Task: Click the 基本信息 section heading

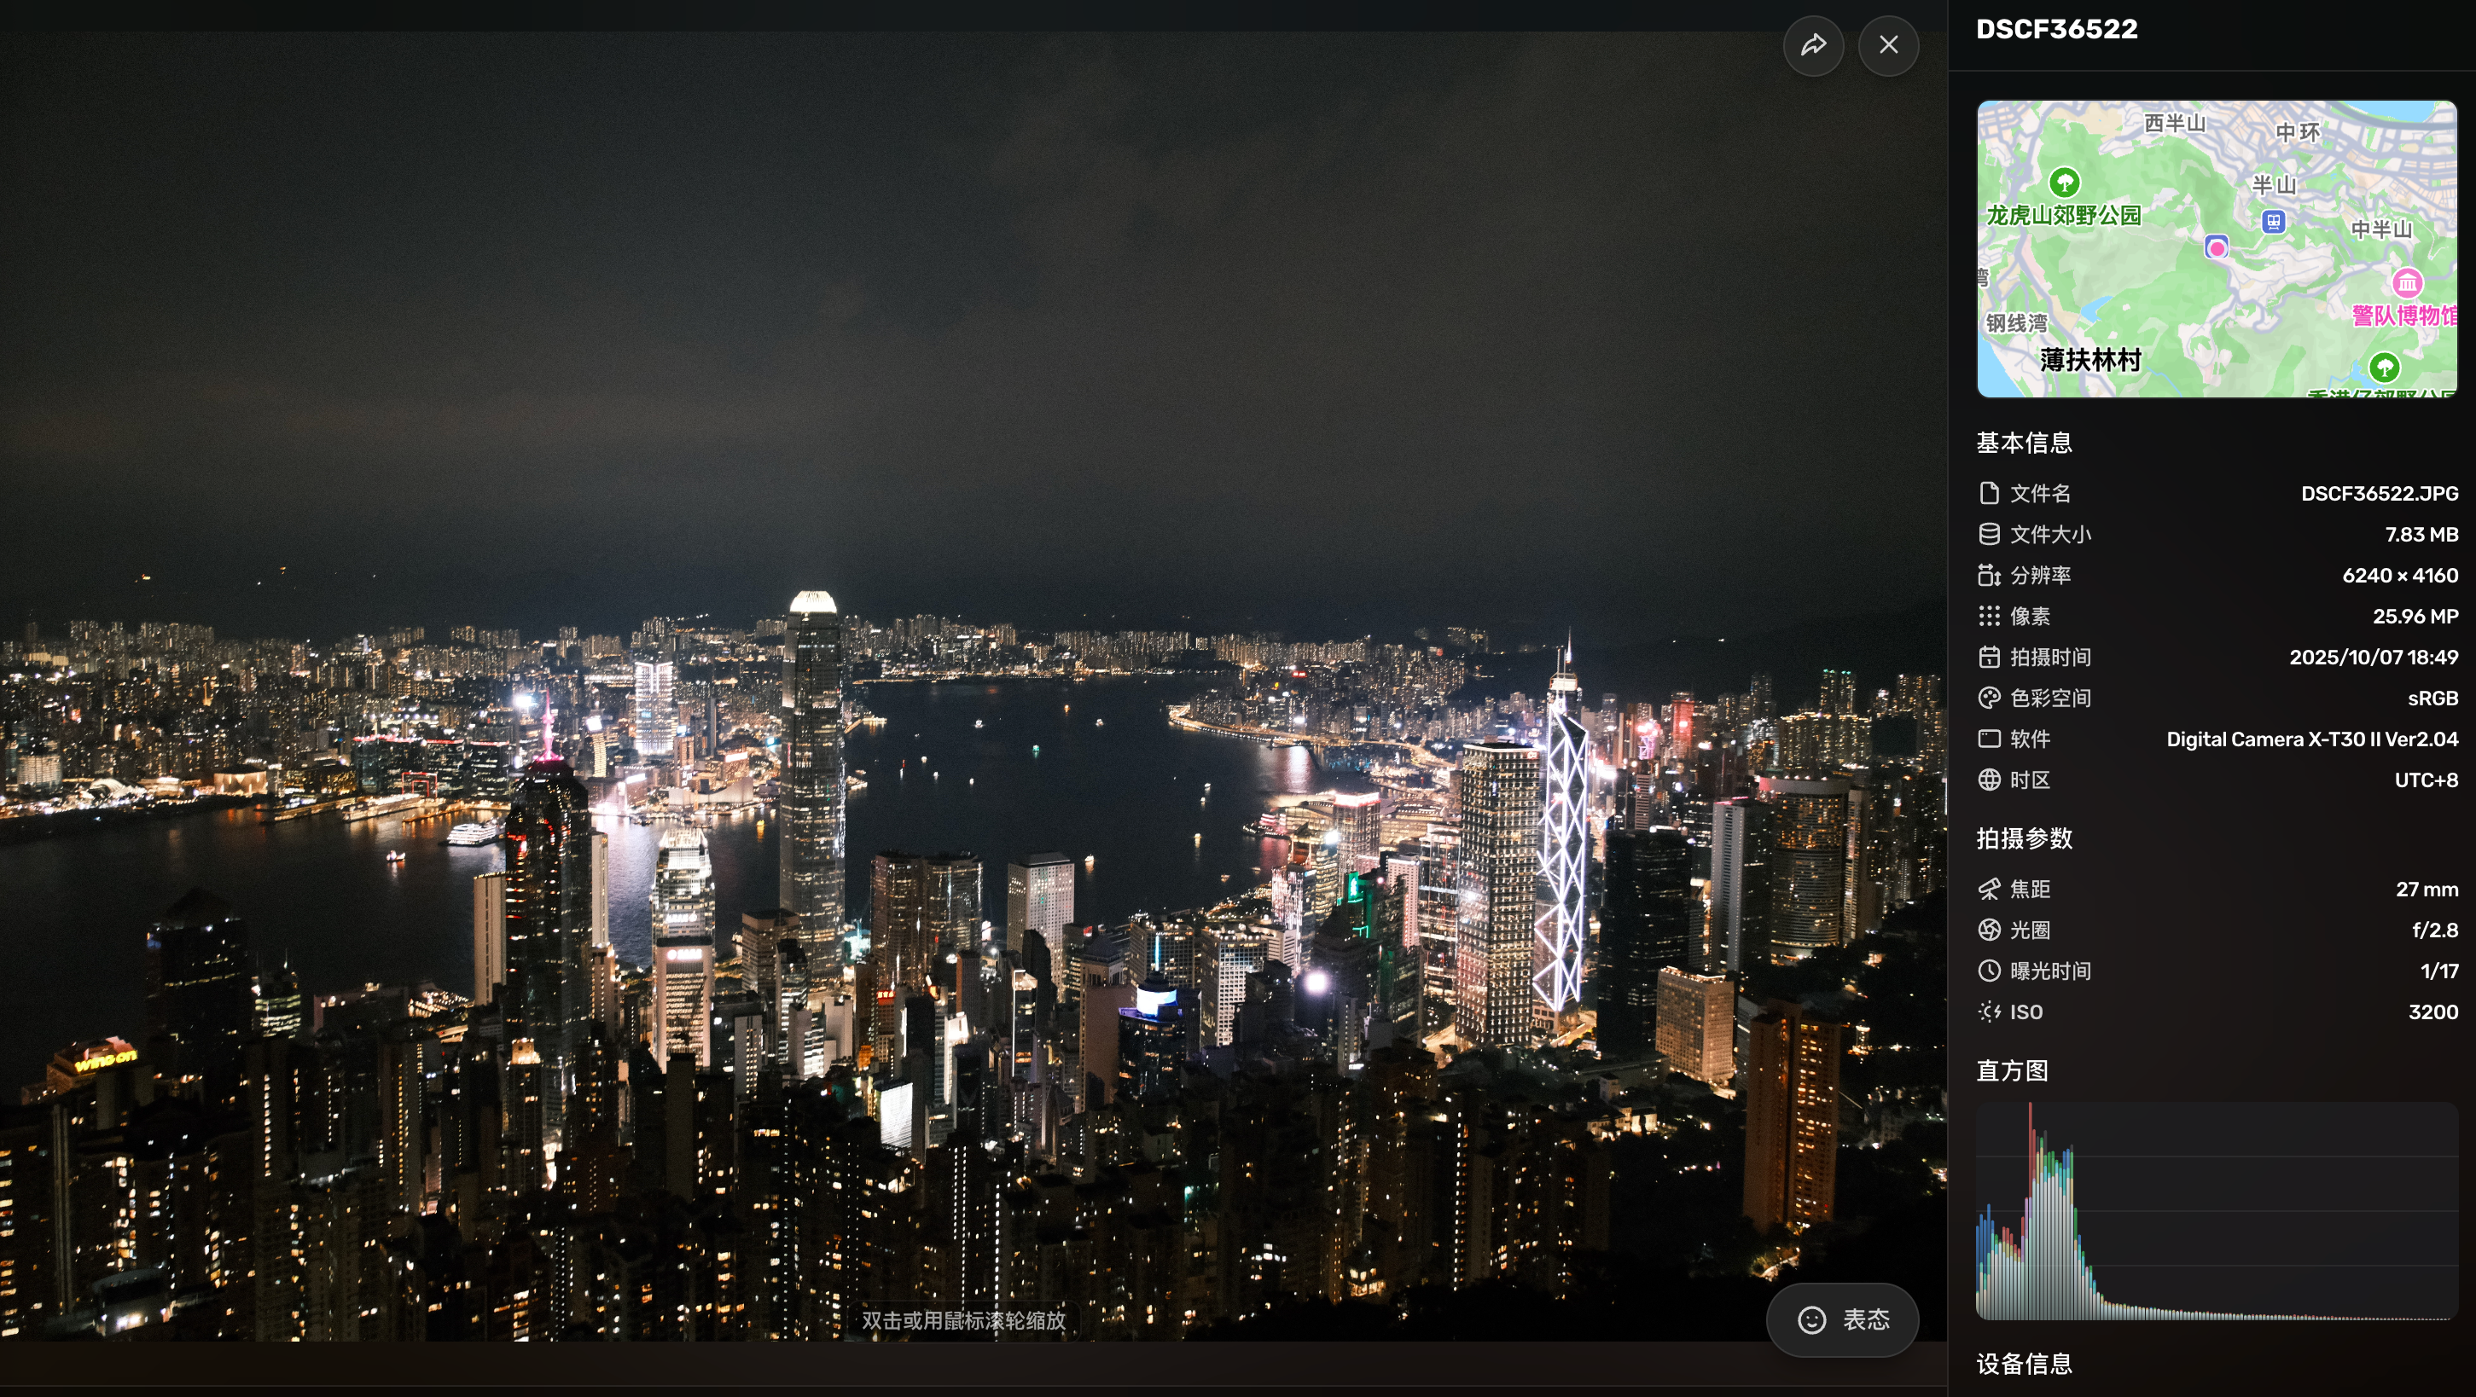Action: coord(2023,442)
